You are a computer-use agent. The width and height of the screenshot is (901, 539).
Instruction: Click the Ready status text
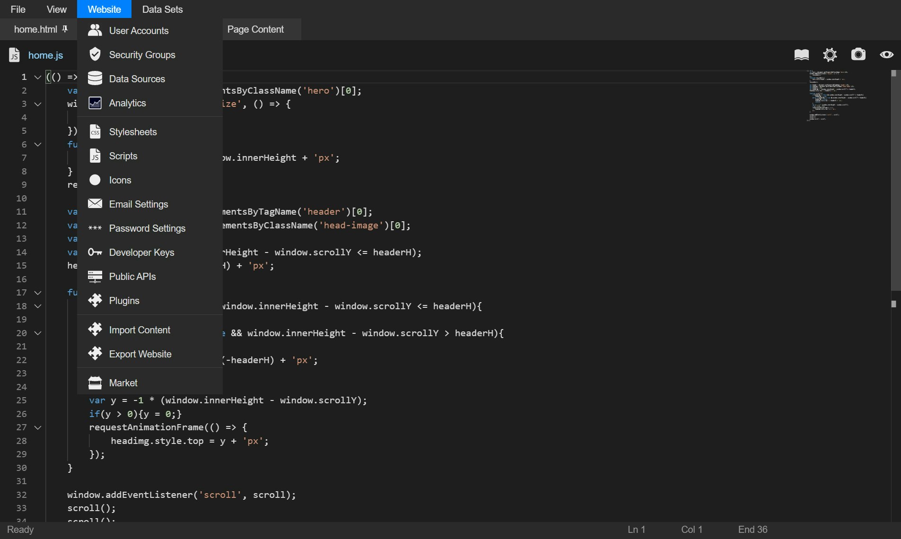tap(20, 530)
